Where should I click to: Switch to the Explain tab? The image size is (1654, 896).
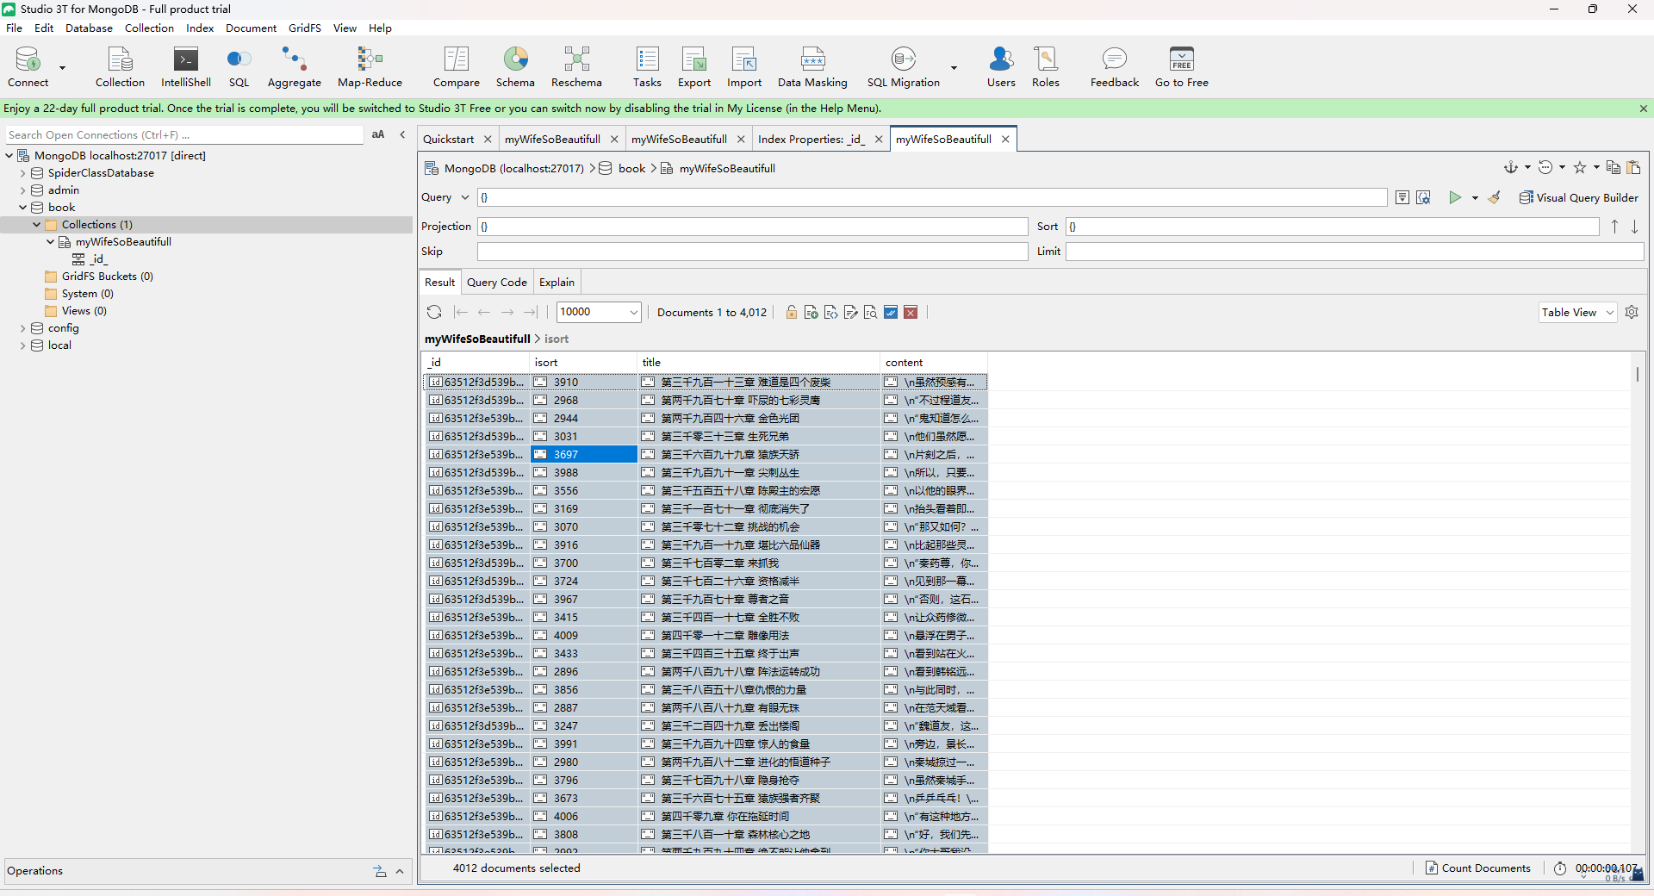point(557,282)
